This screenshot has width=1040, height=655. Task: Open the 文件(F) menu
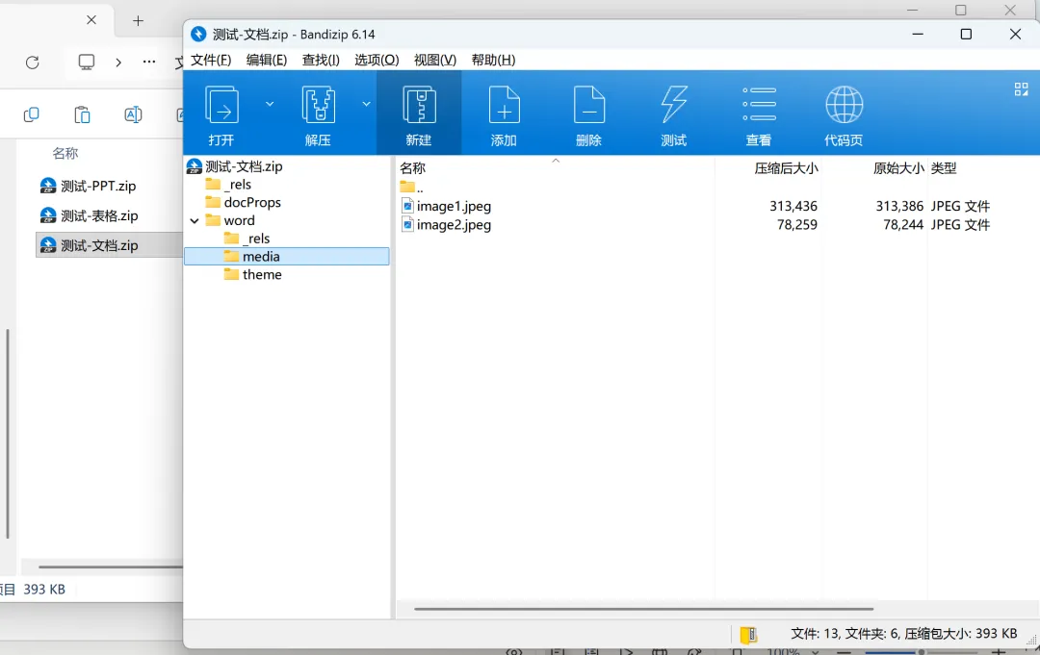pyautogui.click(x=211, y=60)
